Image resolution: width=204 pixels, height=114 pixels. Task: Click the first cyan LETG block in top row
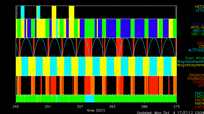pos(23,12)
